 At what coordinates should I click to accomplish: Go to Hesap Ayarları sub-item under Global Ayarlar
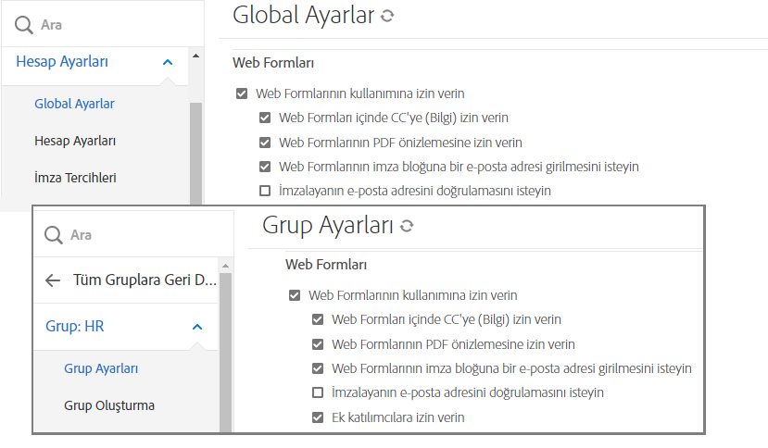tap(75, 141)
